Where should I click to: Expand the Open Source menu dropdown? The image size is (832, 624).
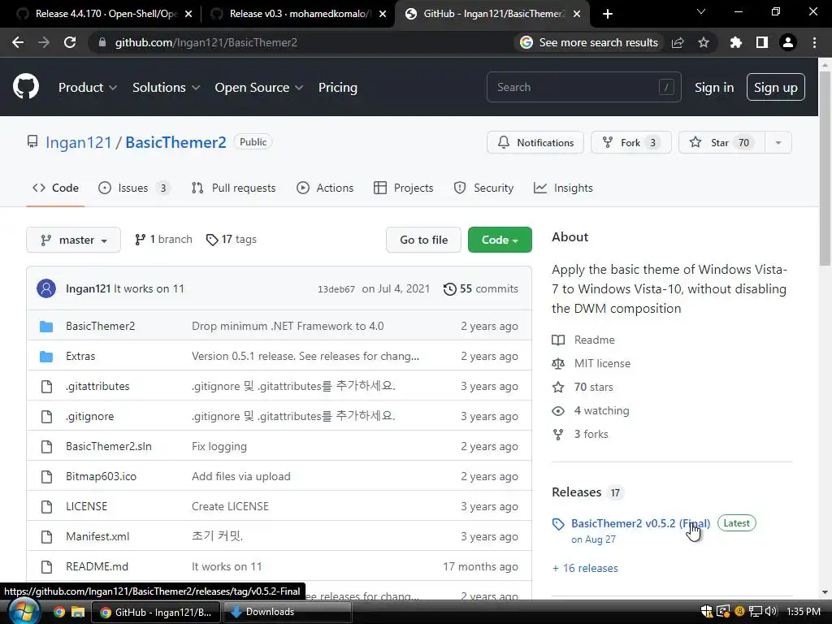[259, 88]
